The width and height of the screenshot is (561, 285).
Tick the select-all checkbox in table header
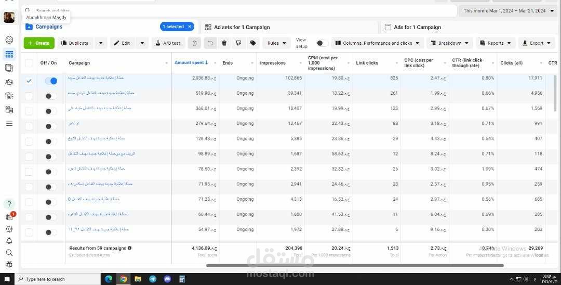pyautogui.click(x=29, y=63)
